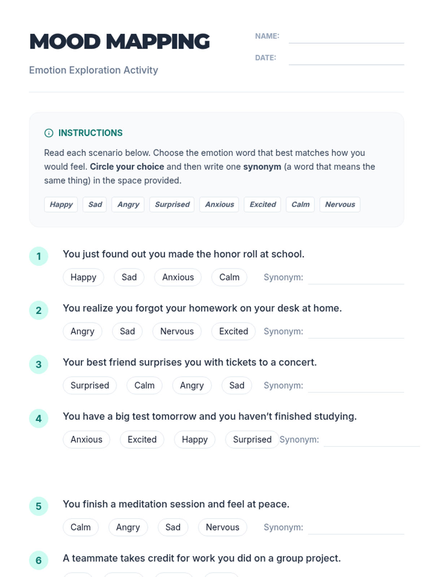
Task: Click the Synonym field for question 1
Action: pos(356,278)
